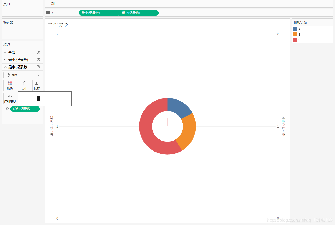The width and height of the screenshot is (335, 225).
Task: Click the 行 rows shelf icon
Action: (x=48, y=13)
